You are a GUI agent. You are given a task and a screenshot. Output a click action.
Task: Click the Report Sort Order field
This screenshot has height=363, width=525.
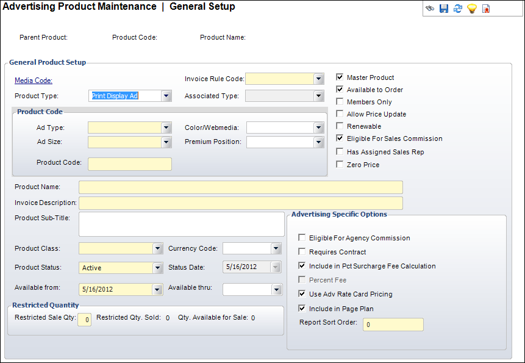[393, 325]
